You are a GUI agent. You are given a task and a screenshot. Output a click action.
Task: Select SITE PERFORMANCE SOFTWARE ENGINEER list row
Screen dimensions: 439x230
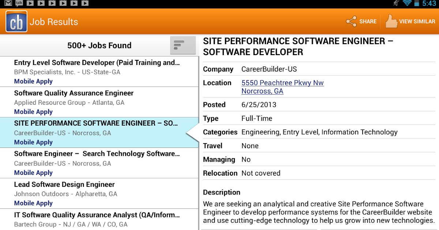tap(99, 132)
